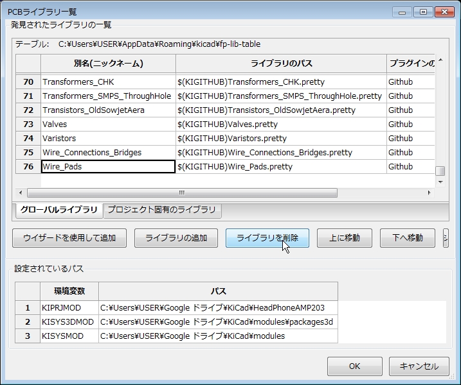Click the library table vertical scrollbar thumb
This screenshot has width=461, height=385.
click(x=440, y=171)
